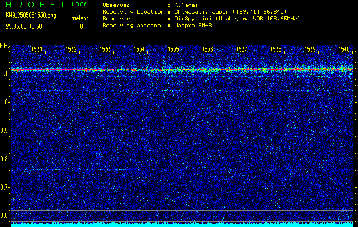Click the 1537 time marker
The width and height of the screenshot is (358, 227).
point(242,49)
